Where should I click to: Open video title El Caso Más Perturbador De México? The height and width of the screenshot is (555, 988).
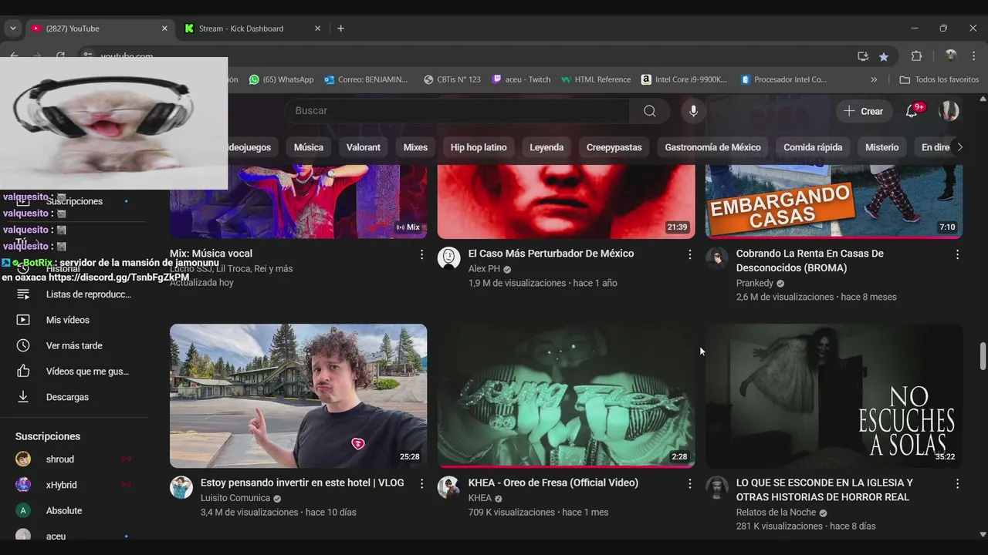tap(551, 254)
